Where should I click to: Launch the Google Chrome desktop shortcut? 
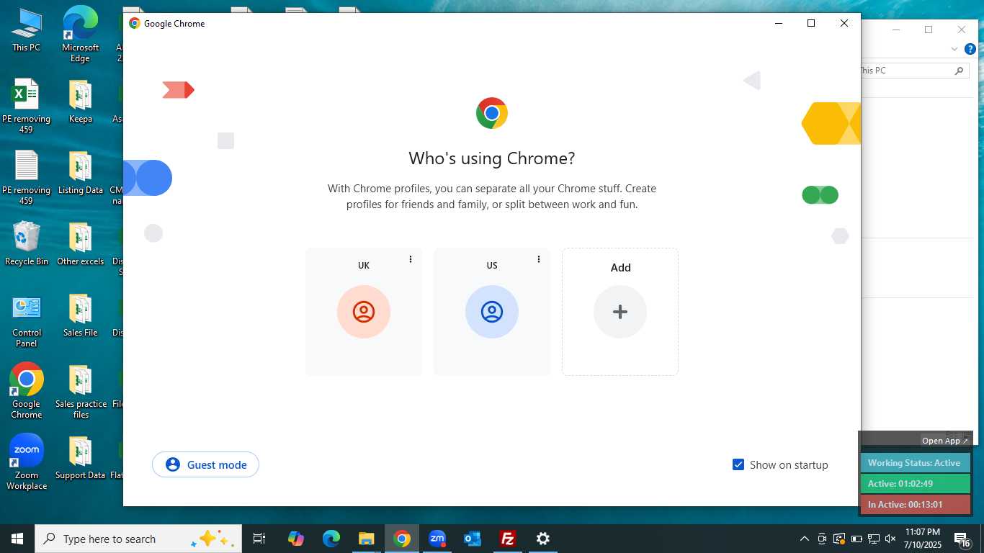tap(27, 390)
